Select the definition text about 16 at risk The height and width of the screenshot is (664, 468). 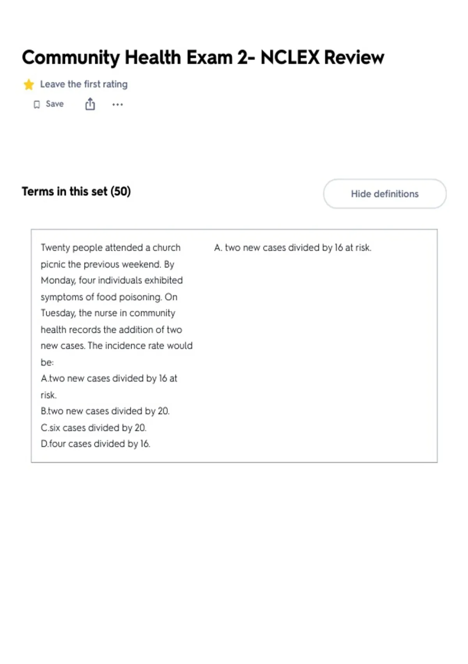pyautogui.click(x=292, y=248)
